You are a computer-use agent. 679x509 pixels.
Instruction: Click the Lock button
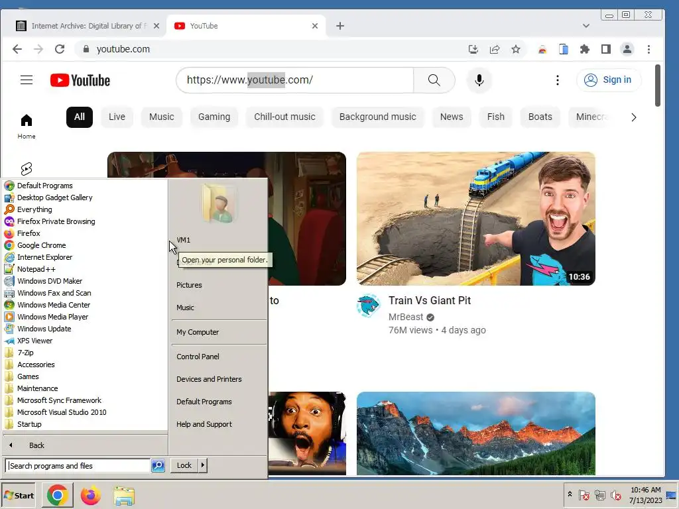click(x=184, y=465)
